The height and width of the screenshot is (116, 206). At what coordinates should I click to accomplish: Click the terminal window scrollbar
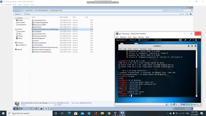[196, 73]
